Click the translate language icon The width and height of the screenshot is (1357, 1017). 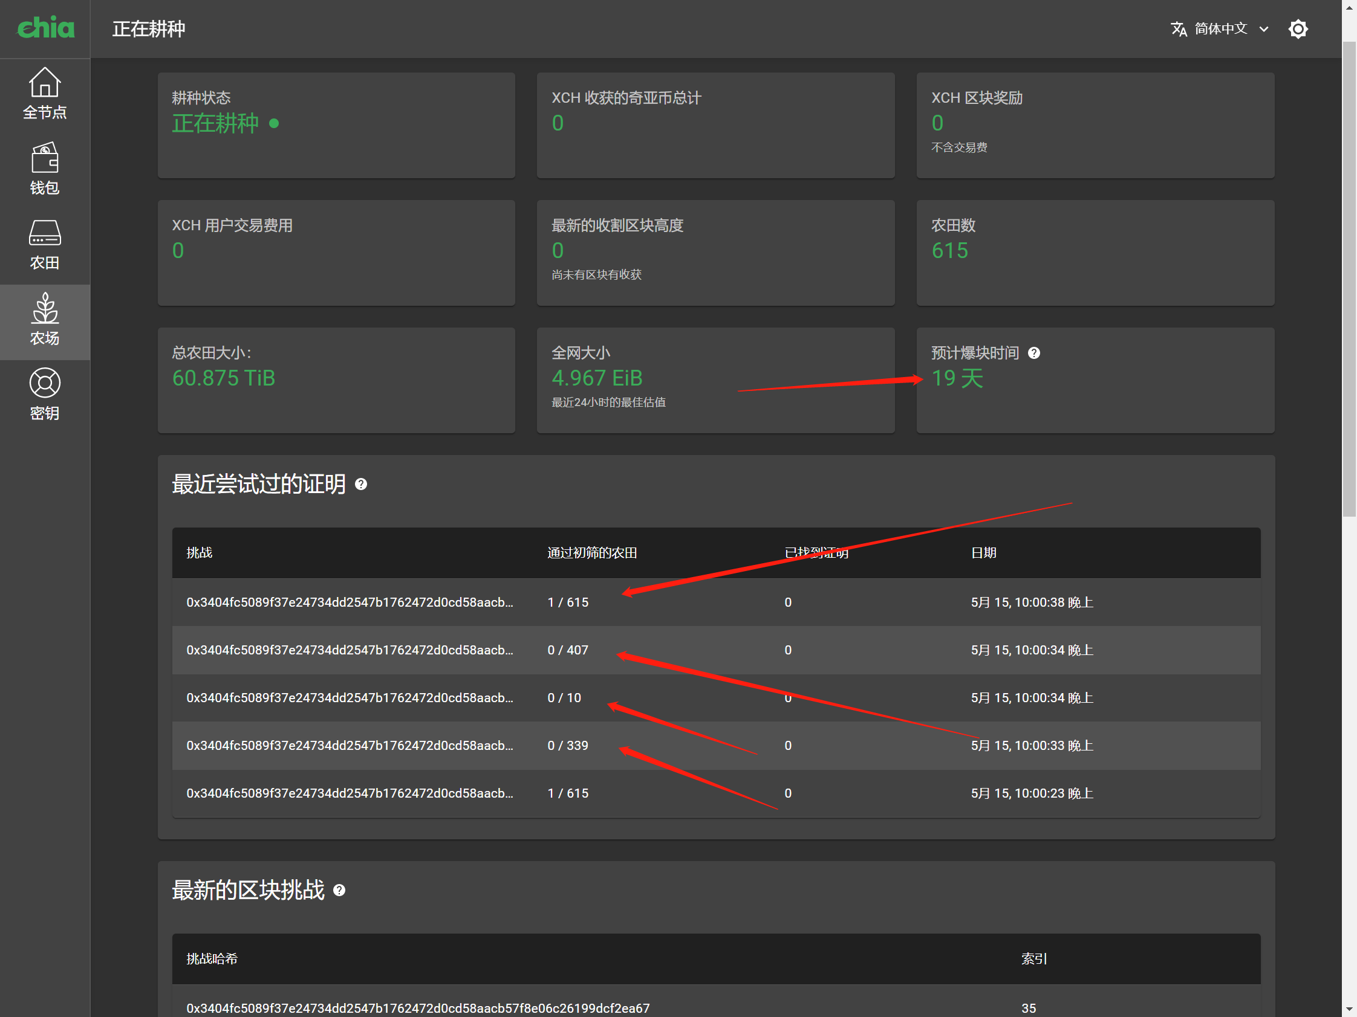pos(1179,29)
